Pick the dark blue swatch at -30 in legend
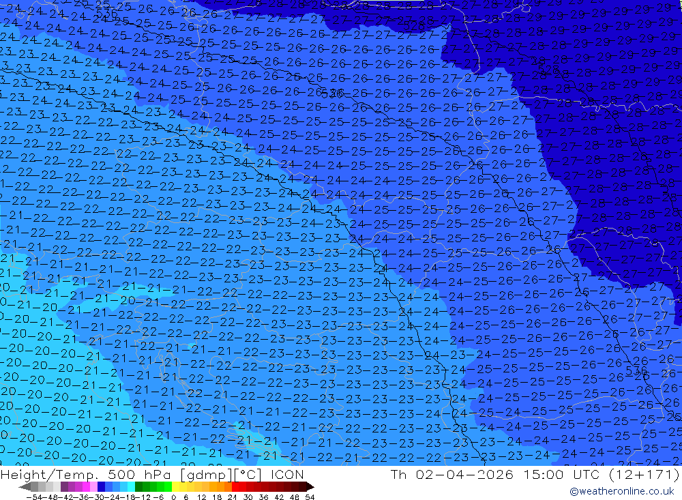Viewport: 682px width, 500px height. 102,486
